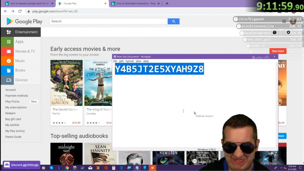Open the Google Play help icon
The image size is (304, 171).
click(x=275, y=33)
